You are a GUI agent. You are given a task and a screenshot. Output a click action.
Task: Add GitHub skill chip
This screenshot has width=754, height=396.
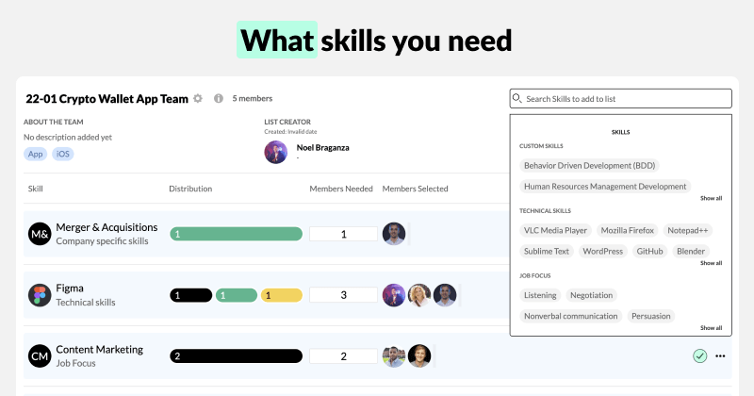coord(649,251)
